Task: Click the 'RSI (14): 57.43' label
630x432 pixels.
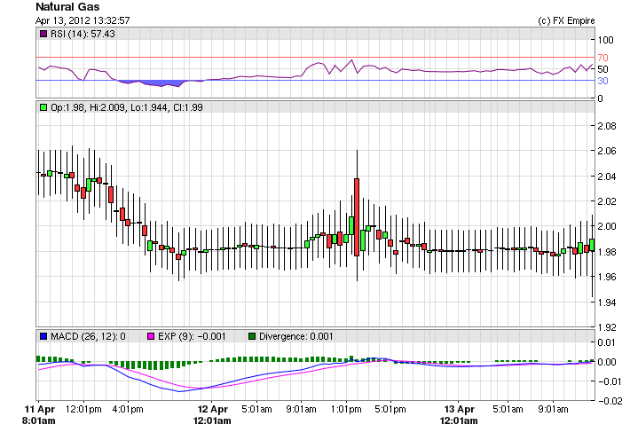Action: (x=83, y=34)
